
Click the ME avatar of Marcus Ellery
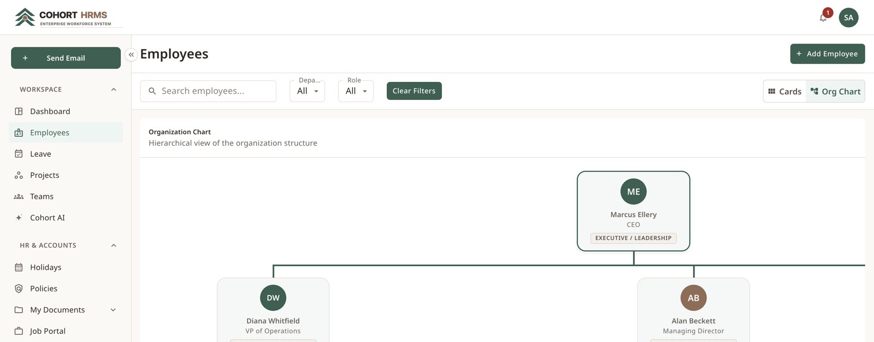[x=634, y=191]
